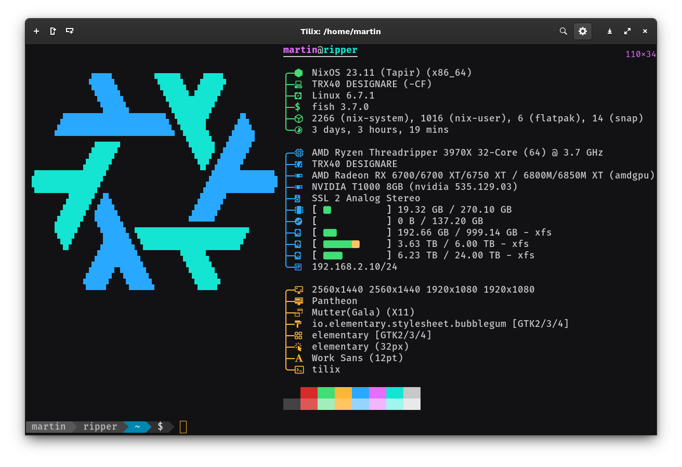This screenshot has width=682, height=467.
Task: Toggle fullscreen with the header arrows icon
Action: 627,31
